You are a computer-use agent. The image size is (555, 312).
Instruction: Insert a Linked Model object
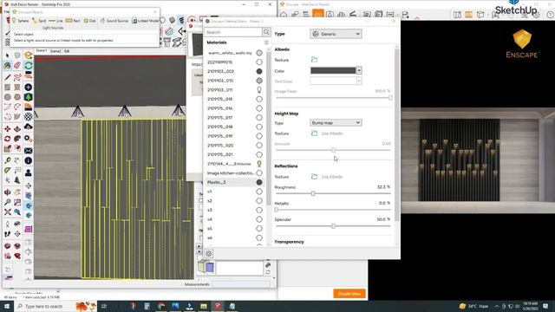[145, 21]
